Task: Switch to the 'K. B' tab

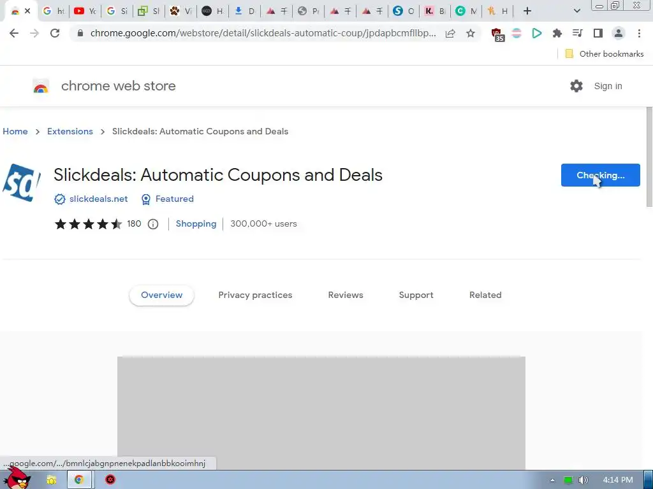Action: pyautogui.click(x=435, y=11)
